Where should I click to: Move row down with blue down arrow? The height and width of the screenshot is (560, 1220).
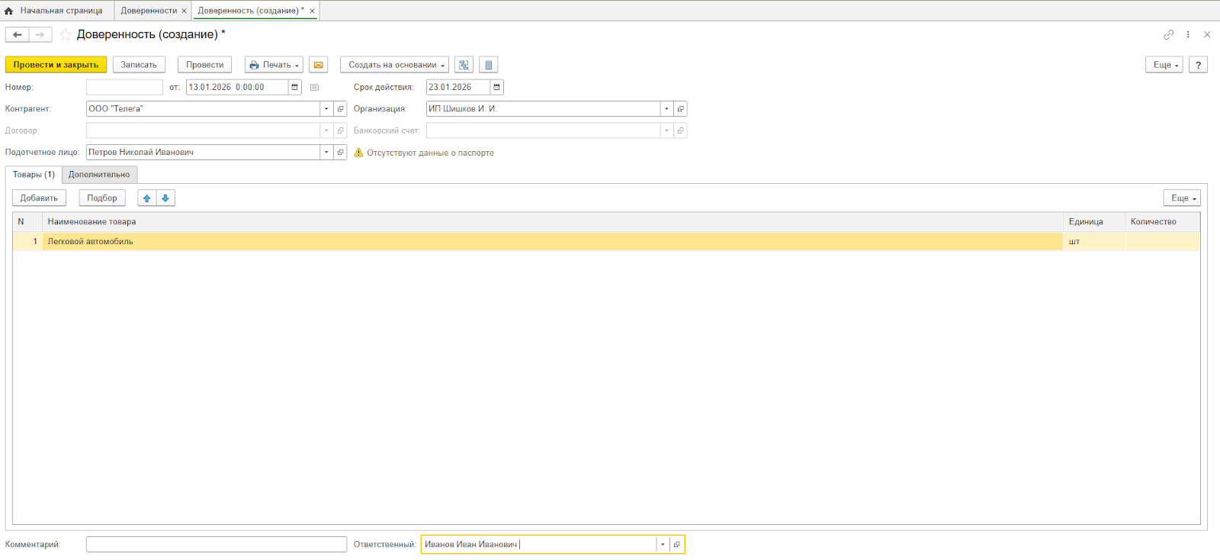pos(165,198)
